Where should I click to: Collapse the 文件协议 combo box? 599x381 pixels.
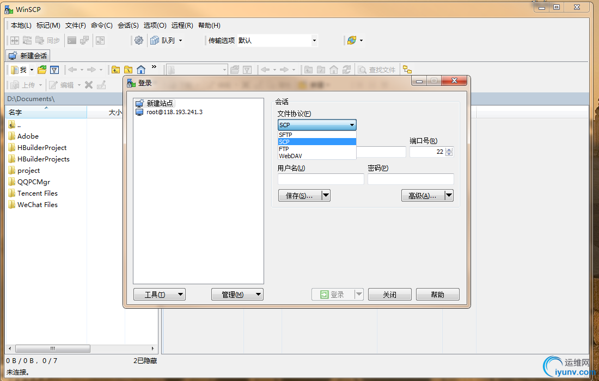352,124
